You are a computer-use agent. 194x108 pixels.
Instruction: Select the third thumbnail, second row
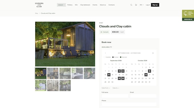[x=65, y=86]
